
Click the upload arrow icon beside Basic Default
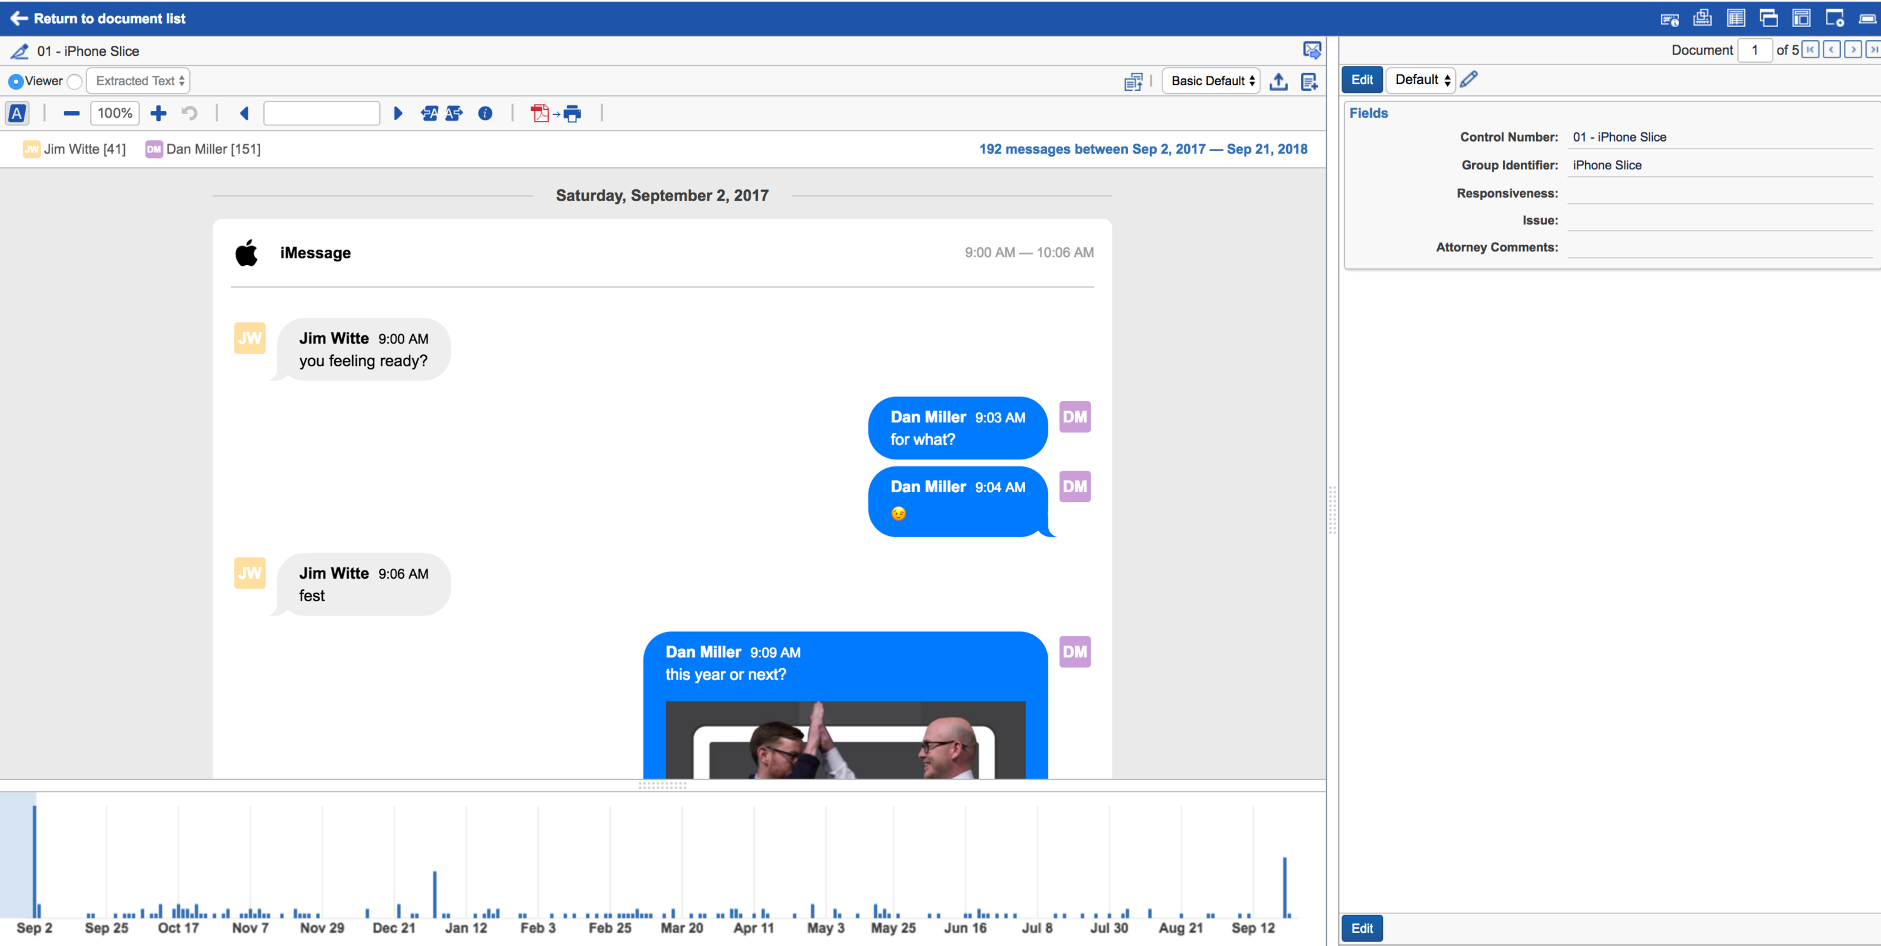click(1278, 81)
